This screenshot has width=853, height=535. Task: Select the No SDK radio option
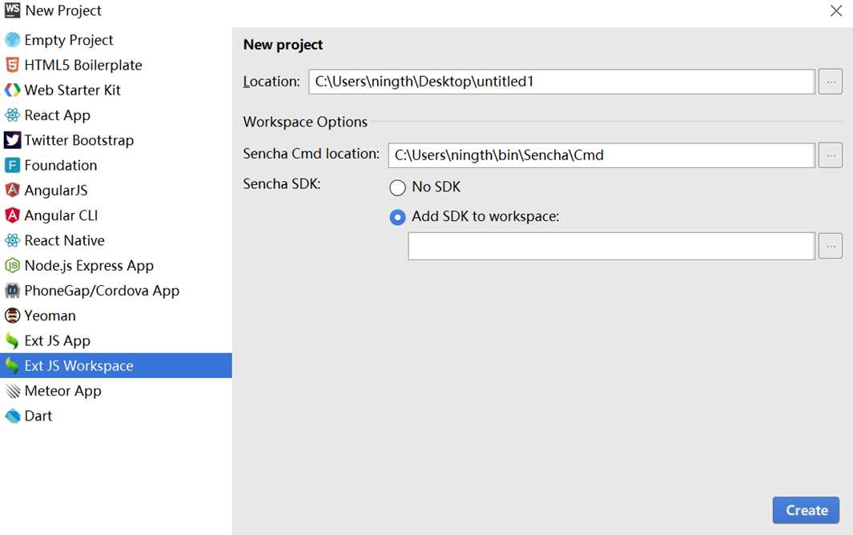398,187
